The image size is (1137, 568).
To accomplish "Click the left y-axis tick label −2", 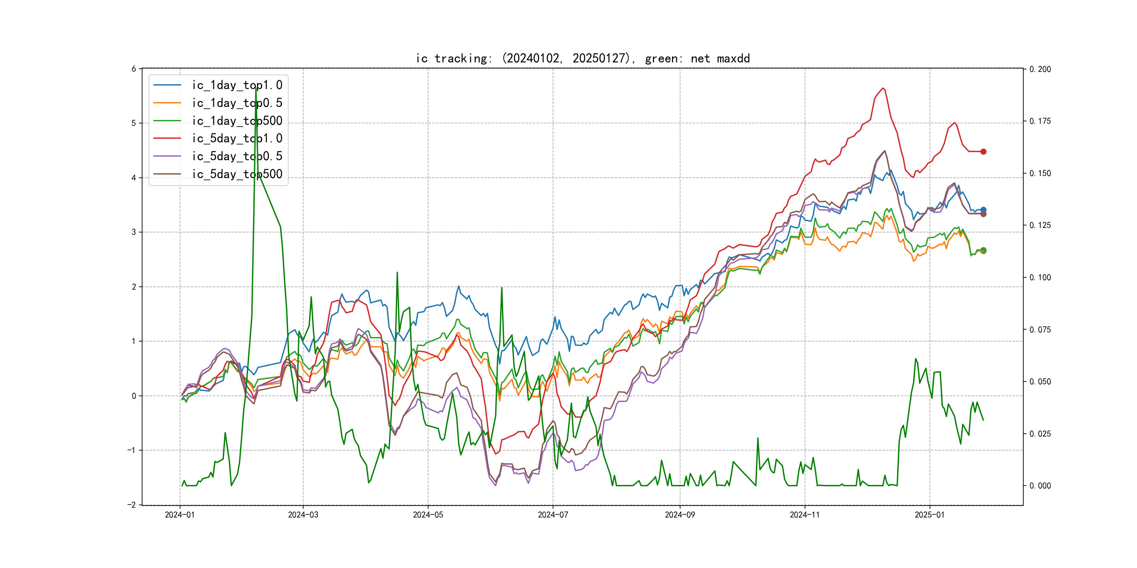I will 132,505.
